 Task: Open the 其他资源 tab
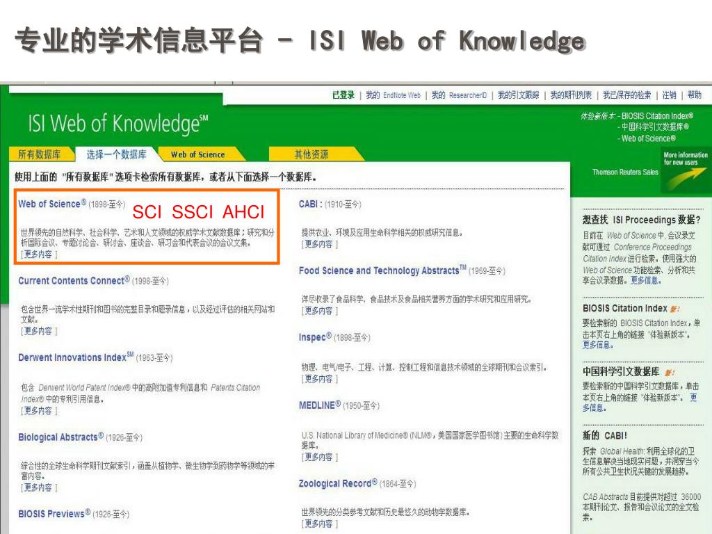pos(311,154)
